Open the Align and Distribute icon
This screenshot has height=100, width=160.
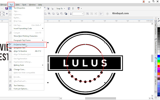101,13
